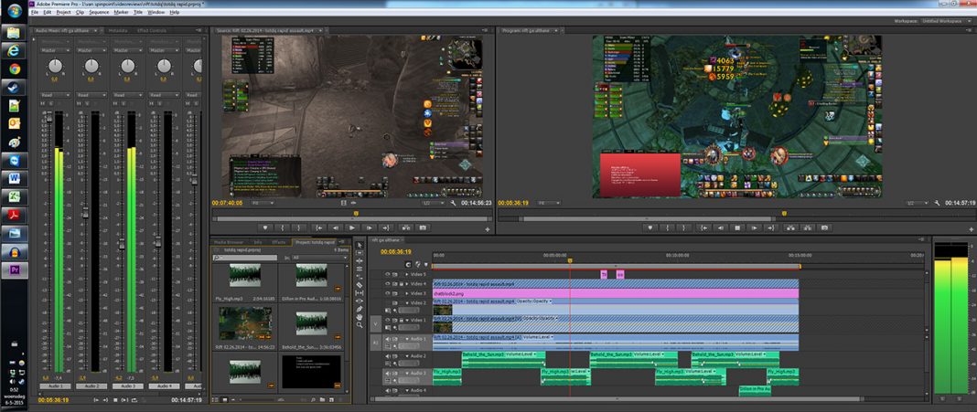The height and width of the screenshot is (412, 977).
Task: Select chatblock2.png clip on Video 3
Action: [x=616, y=293]
